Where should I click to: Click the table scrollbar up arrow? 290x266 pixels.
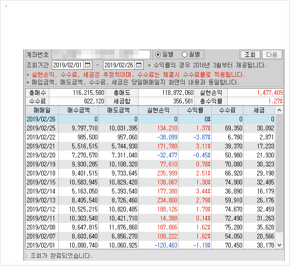point(279,110)
